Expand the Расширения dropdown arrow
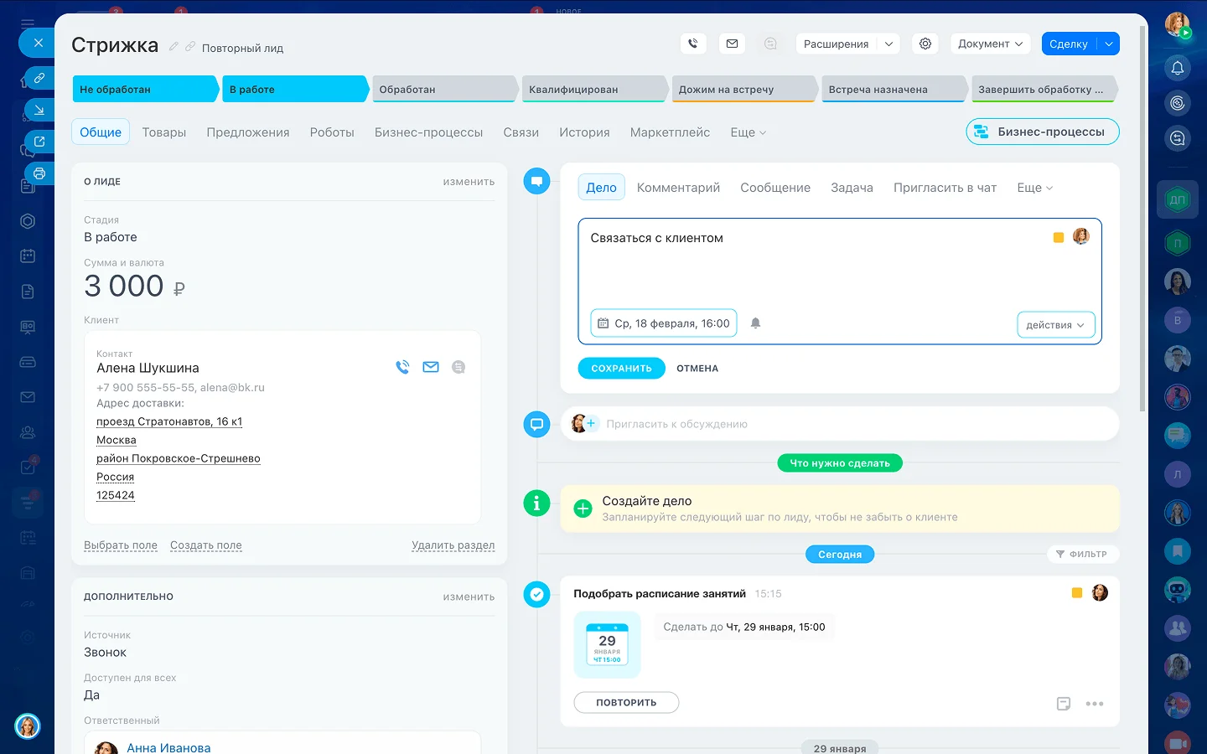This screenshot has width=1207, height=754. [888, 44]
